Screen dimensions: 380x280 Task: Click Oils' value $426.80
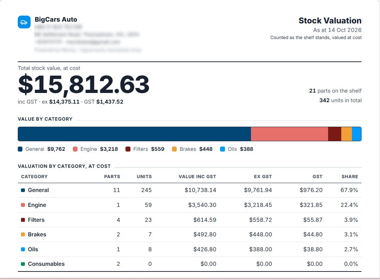pyautogui.click(x=205, y=249)
